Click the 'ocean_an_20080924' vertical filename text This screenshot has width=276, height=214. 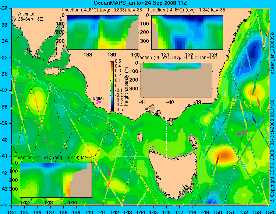pyautogui.click(x=272, y=52)
